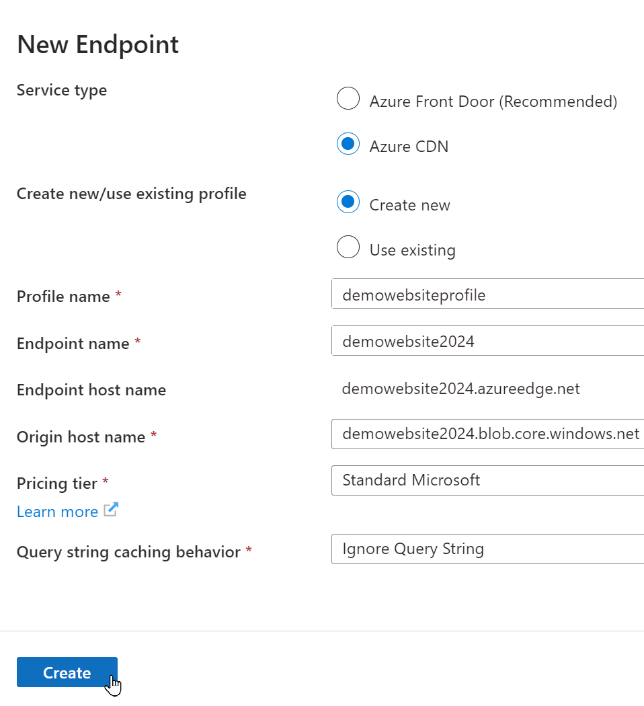Select Azure Front Door (Recommended) radio button
This screenshot has height=706, width=644.
348,99
